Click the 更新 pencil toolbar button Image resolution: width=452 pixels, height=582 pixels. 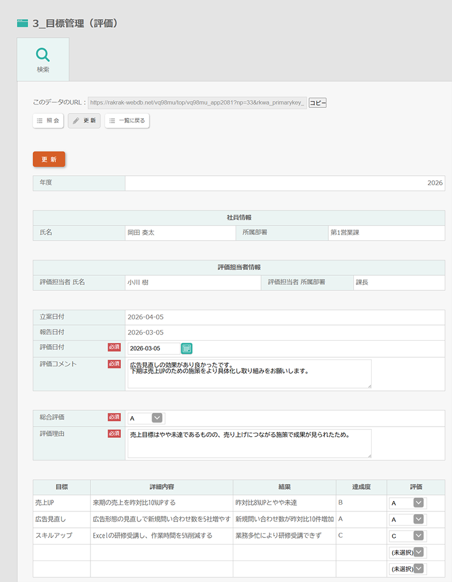pyautogui.click(x=84, y=121)
